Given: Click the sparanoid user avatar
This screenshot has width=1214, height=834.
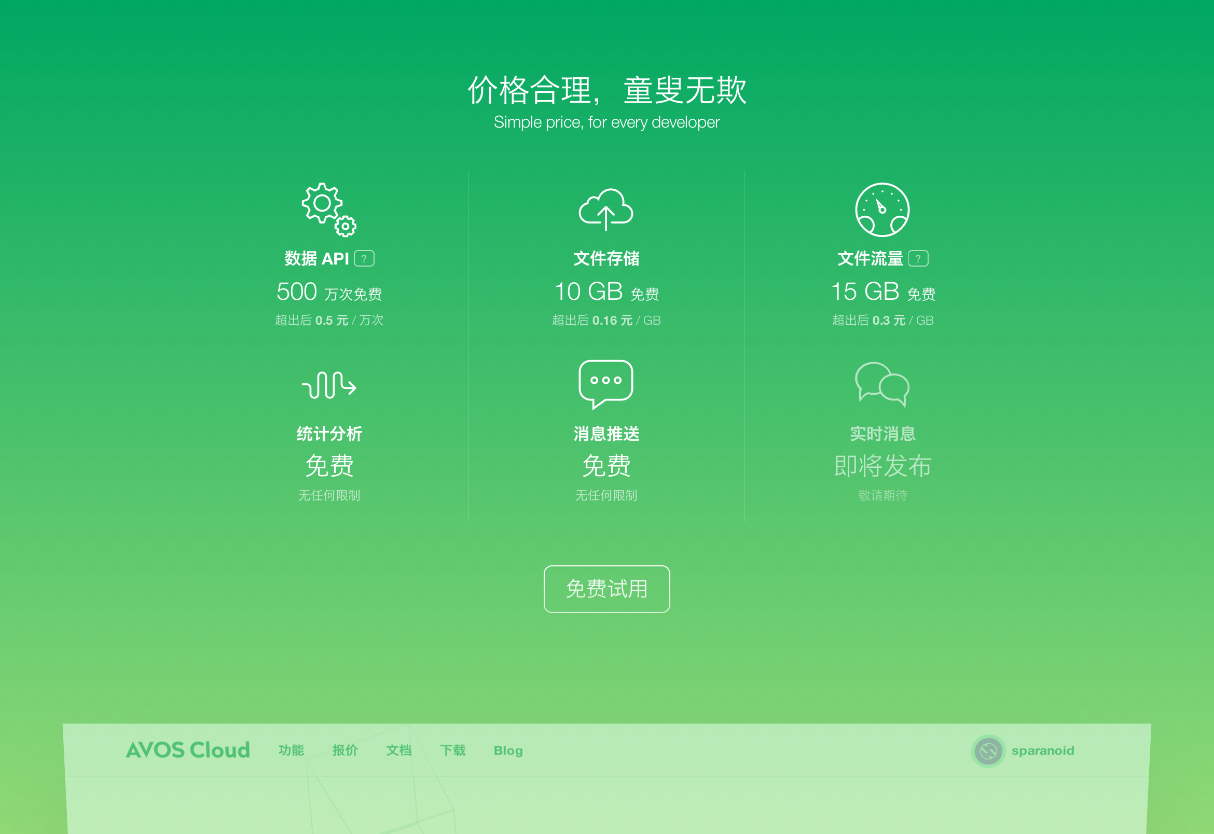Looking at the screenshot, I should click(x=988, y=751).
